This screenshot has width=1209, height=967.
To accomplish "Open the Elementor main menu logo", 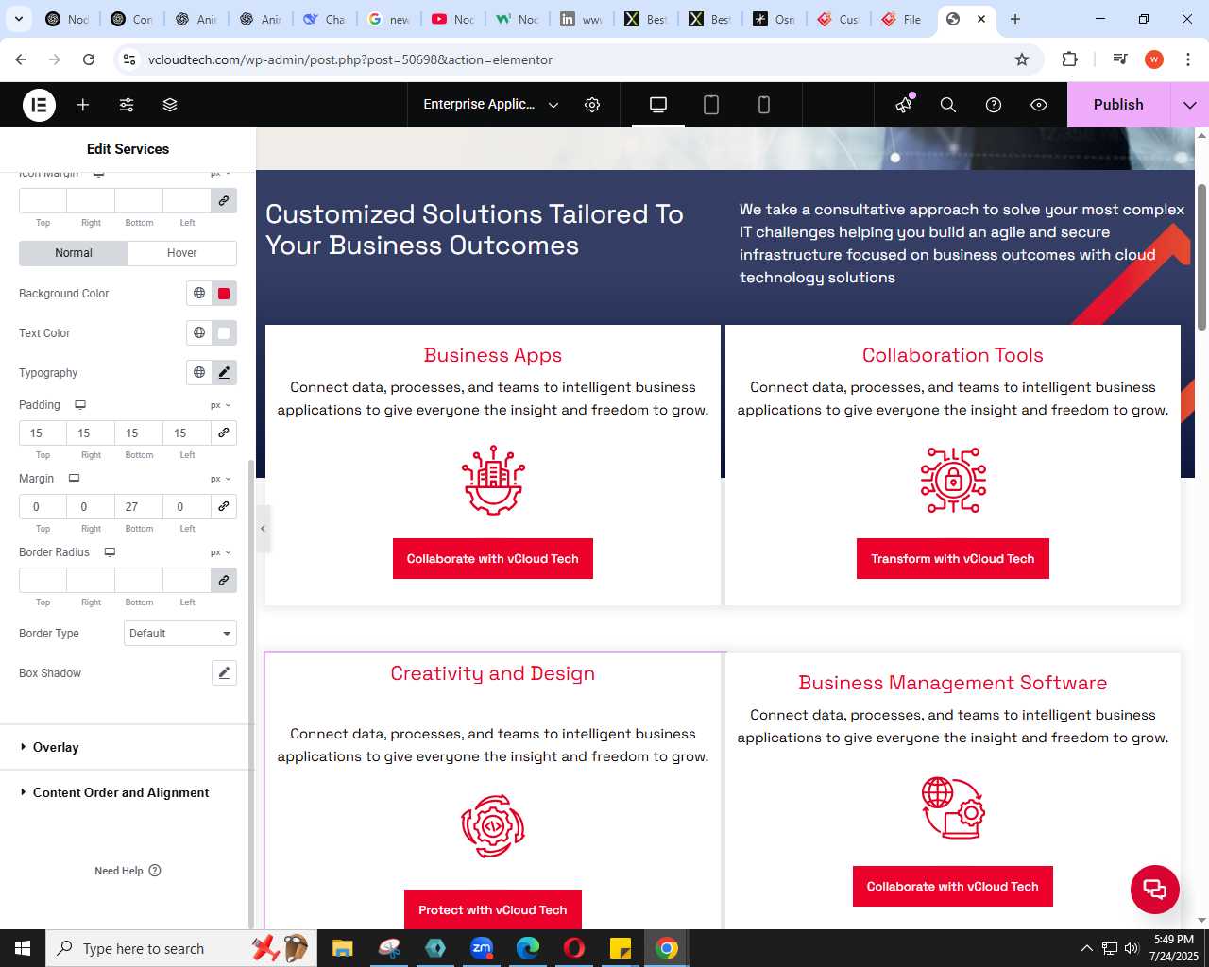I will pos(39,105).
